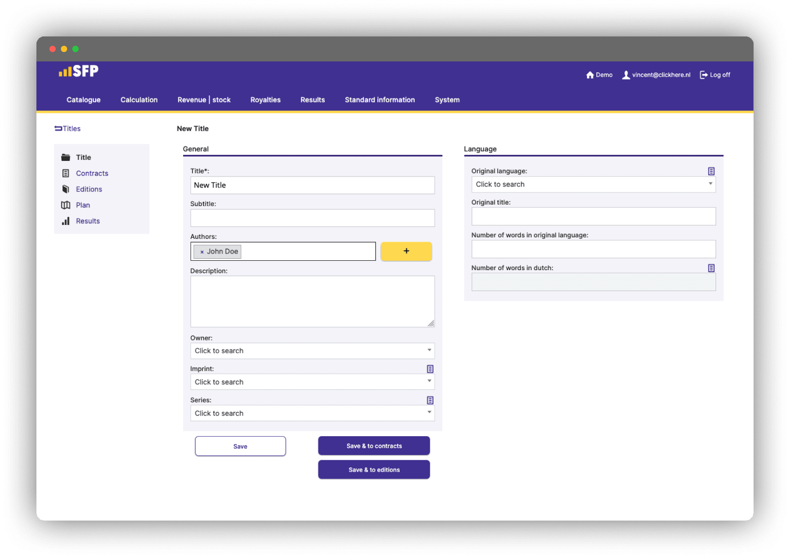Open the Catalogue menu

tap(83, 100)
